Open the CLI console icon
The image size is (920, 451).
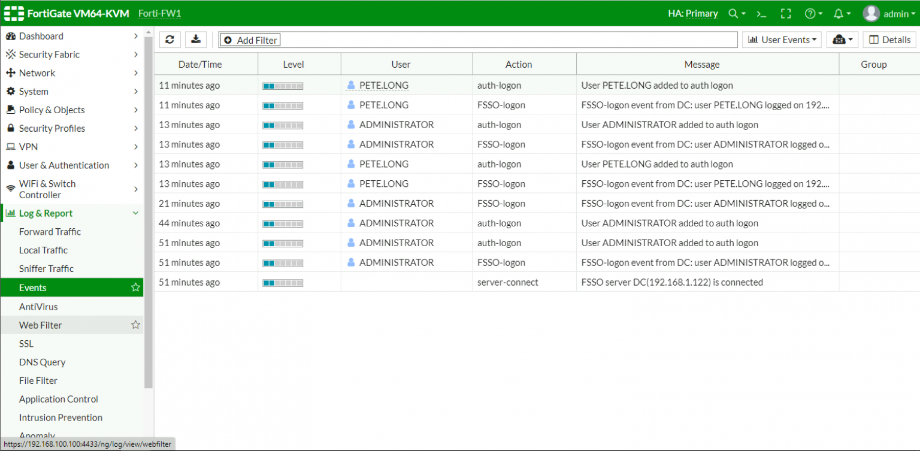(x=761, y=13)
